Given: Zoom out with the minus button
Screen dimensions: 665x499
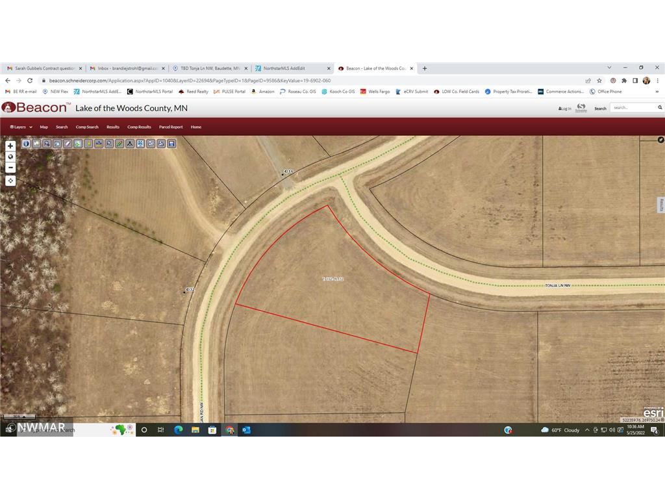Looking at the screenshot, I should 10,167.
